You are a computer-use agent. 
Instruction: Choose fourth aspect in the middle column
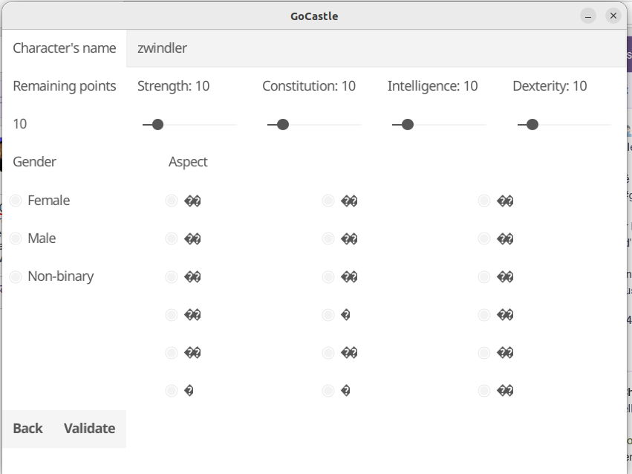328,315
